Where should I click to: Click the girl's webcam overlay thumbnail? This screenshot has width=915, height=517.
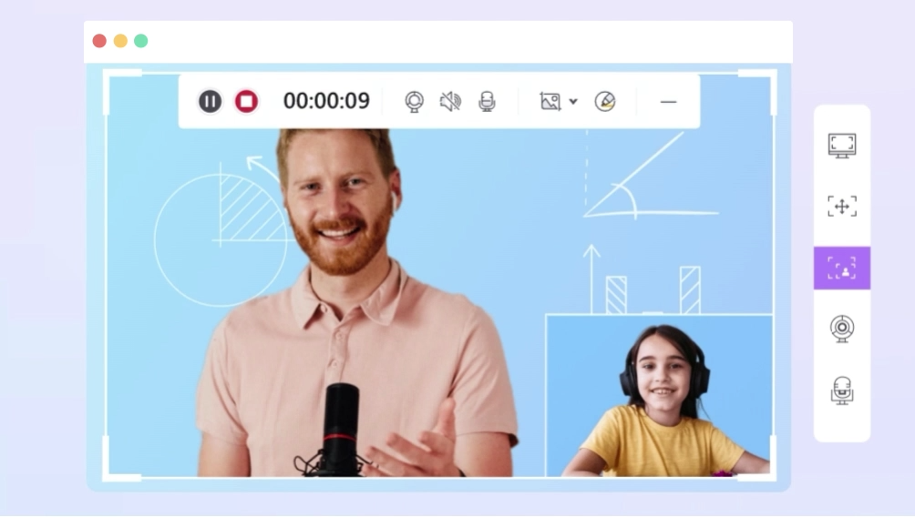pyautogui.click(x=660, y=396)
